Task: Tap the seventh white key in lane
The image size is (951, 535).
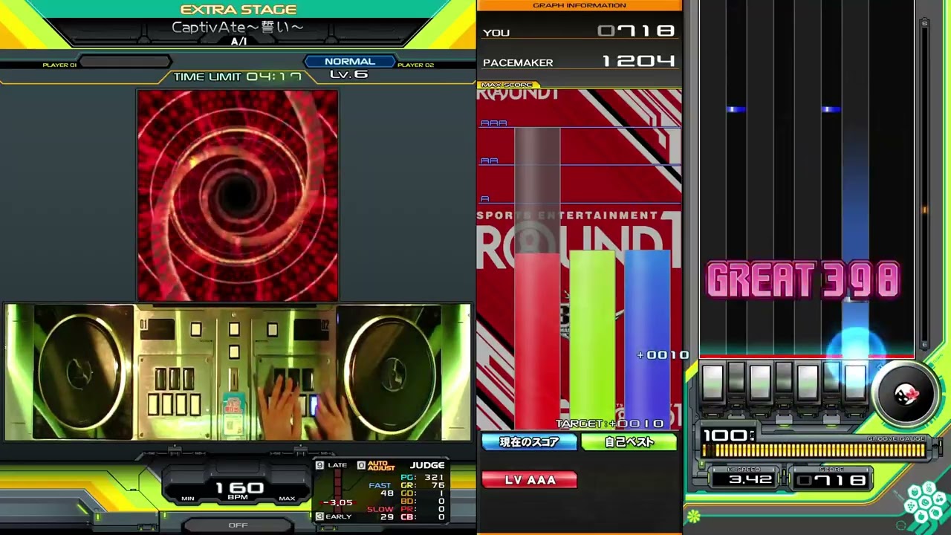Action: (855, 382)
